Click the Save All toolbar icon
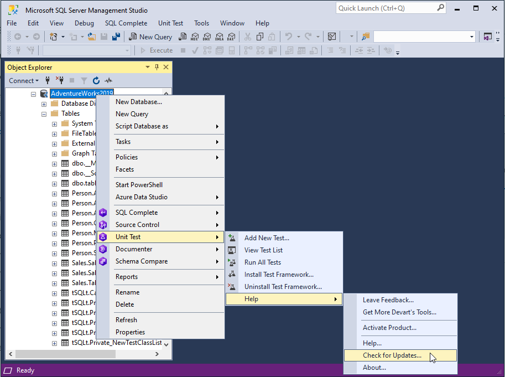This screenshot has width=505, height=377. 116,37
